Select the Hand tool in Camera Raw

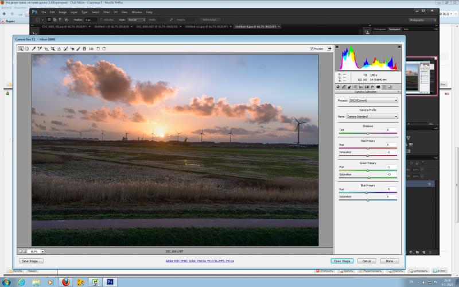pos(27,49)
